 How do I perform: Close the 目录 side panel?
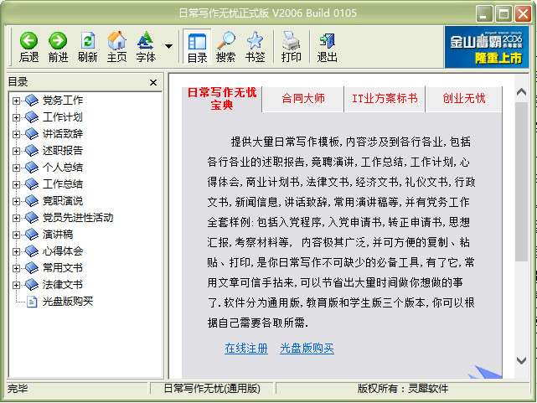(153, 82)
